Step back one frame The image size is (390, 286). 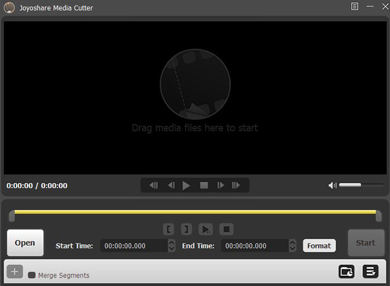(x=171, y=185)
